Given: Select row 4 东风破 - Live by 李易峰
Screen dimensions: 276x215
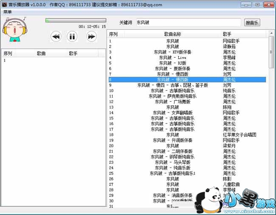Looking at the screenshot, I should click(187, 58).
